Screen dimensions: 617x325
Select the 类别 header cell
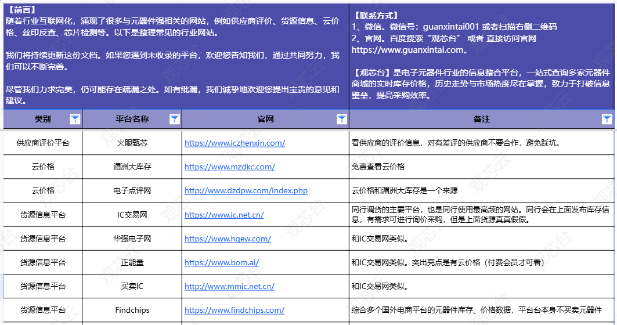[x=42, y=119]
